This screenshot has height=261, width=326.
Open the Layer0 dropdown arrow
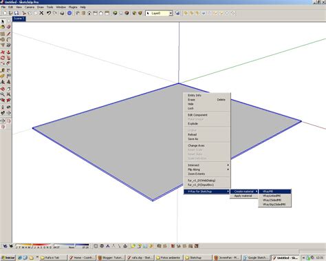pos(171,13)
